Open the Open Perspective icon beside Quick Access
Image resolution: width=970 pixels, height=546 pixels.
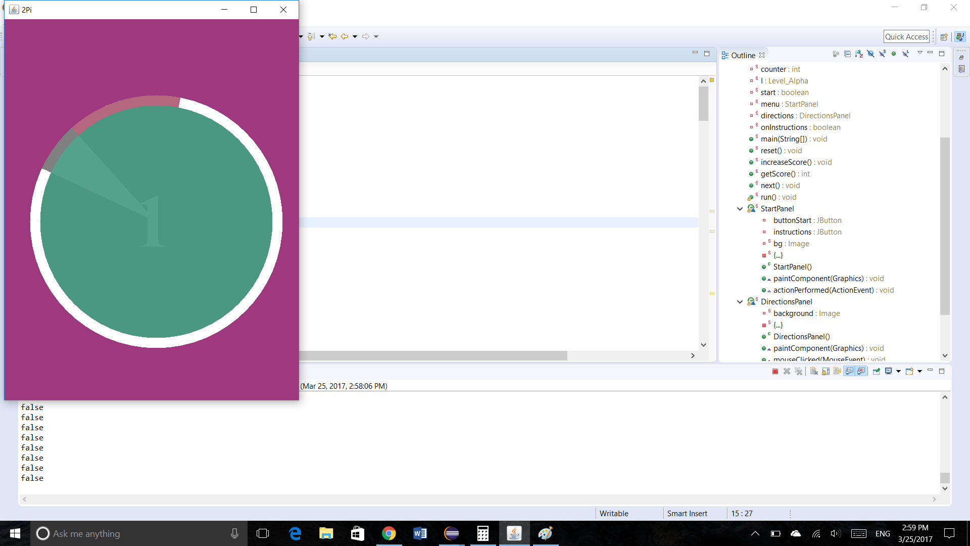tap(944, 36)
